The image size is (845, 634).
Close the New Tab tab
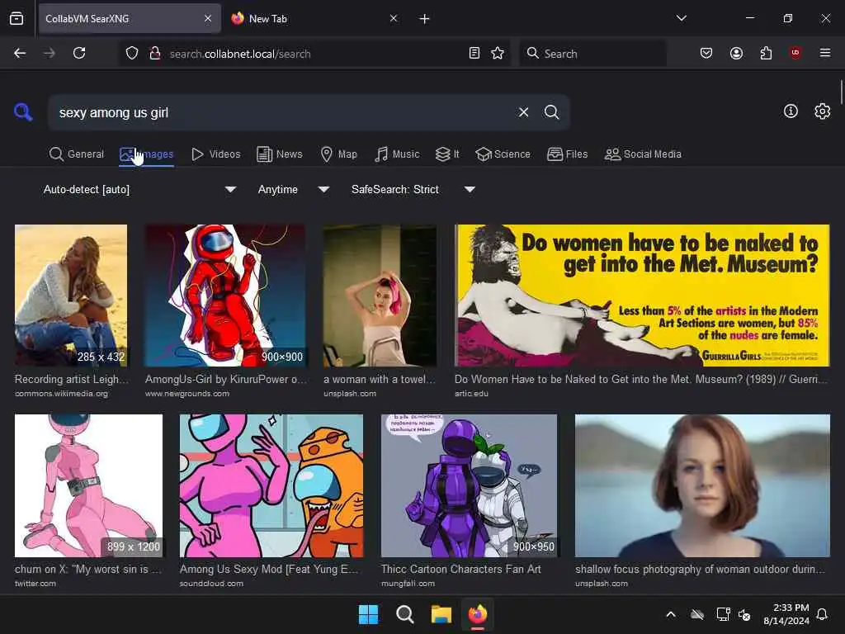[x=394, y=18]
